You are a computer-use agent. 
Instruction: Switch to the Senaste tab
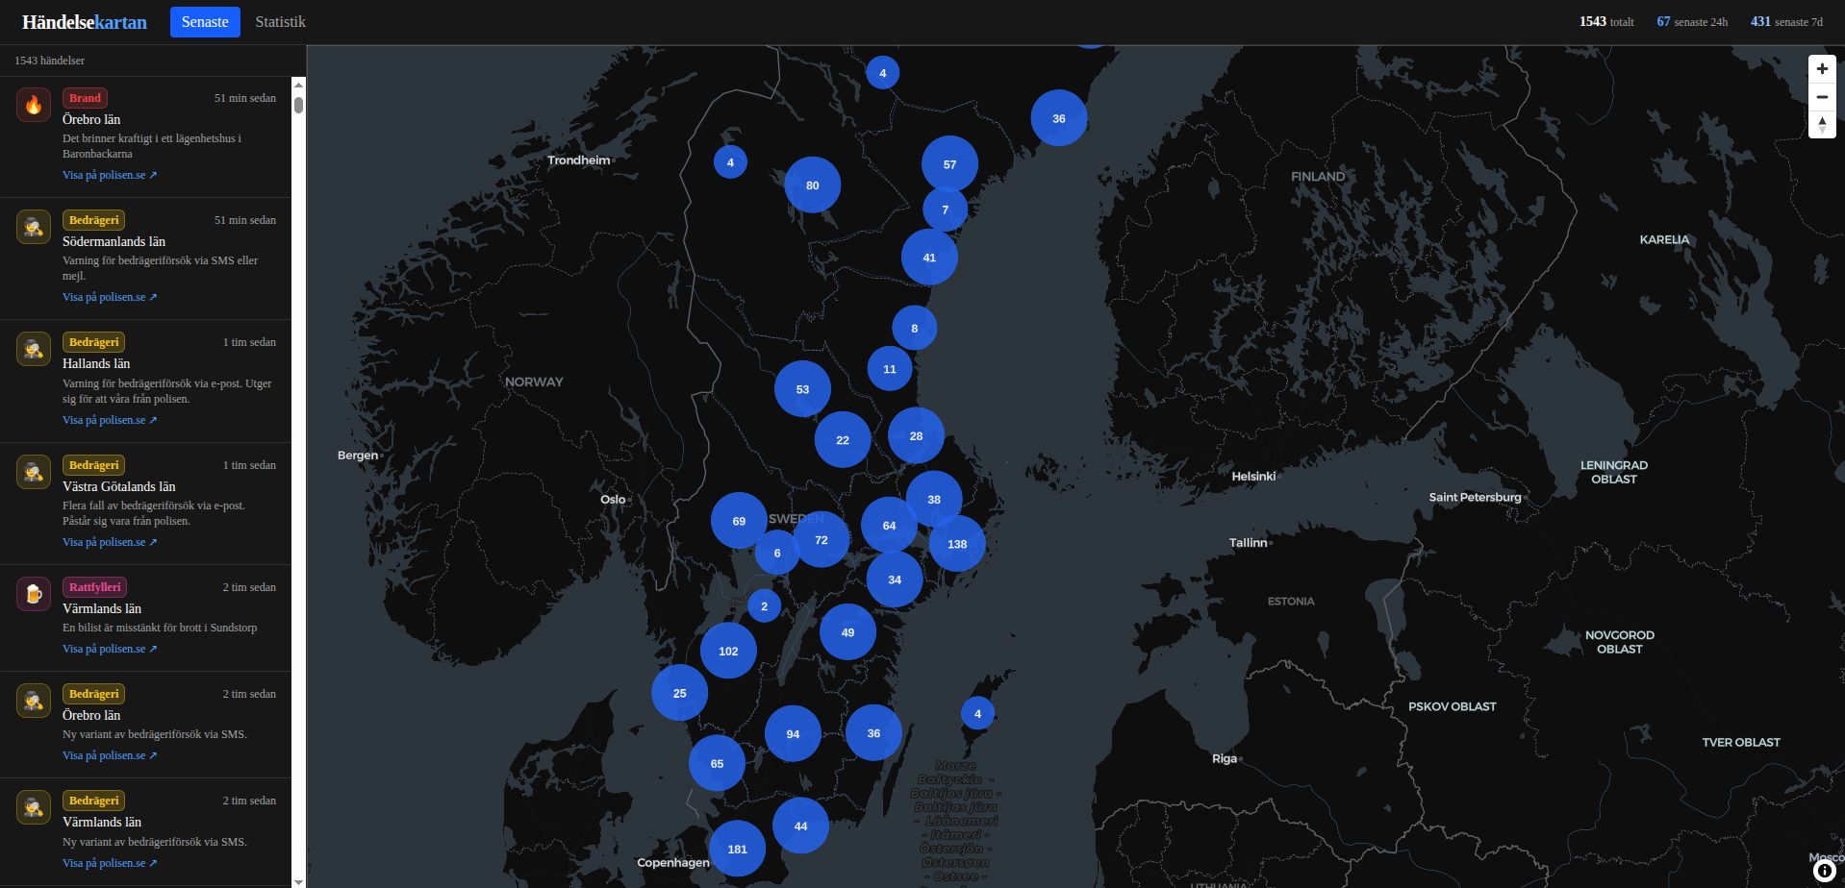point(205,22)
